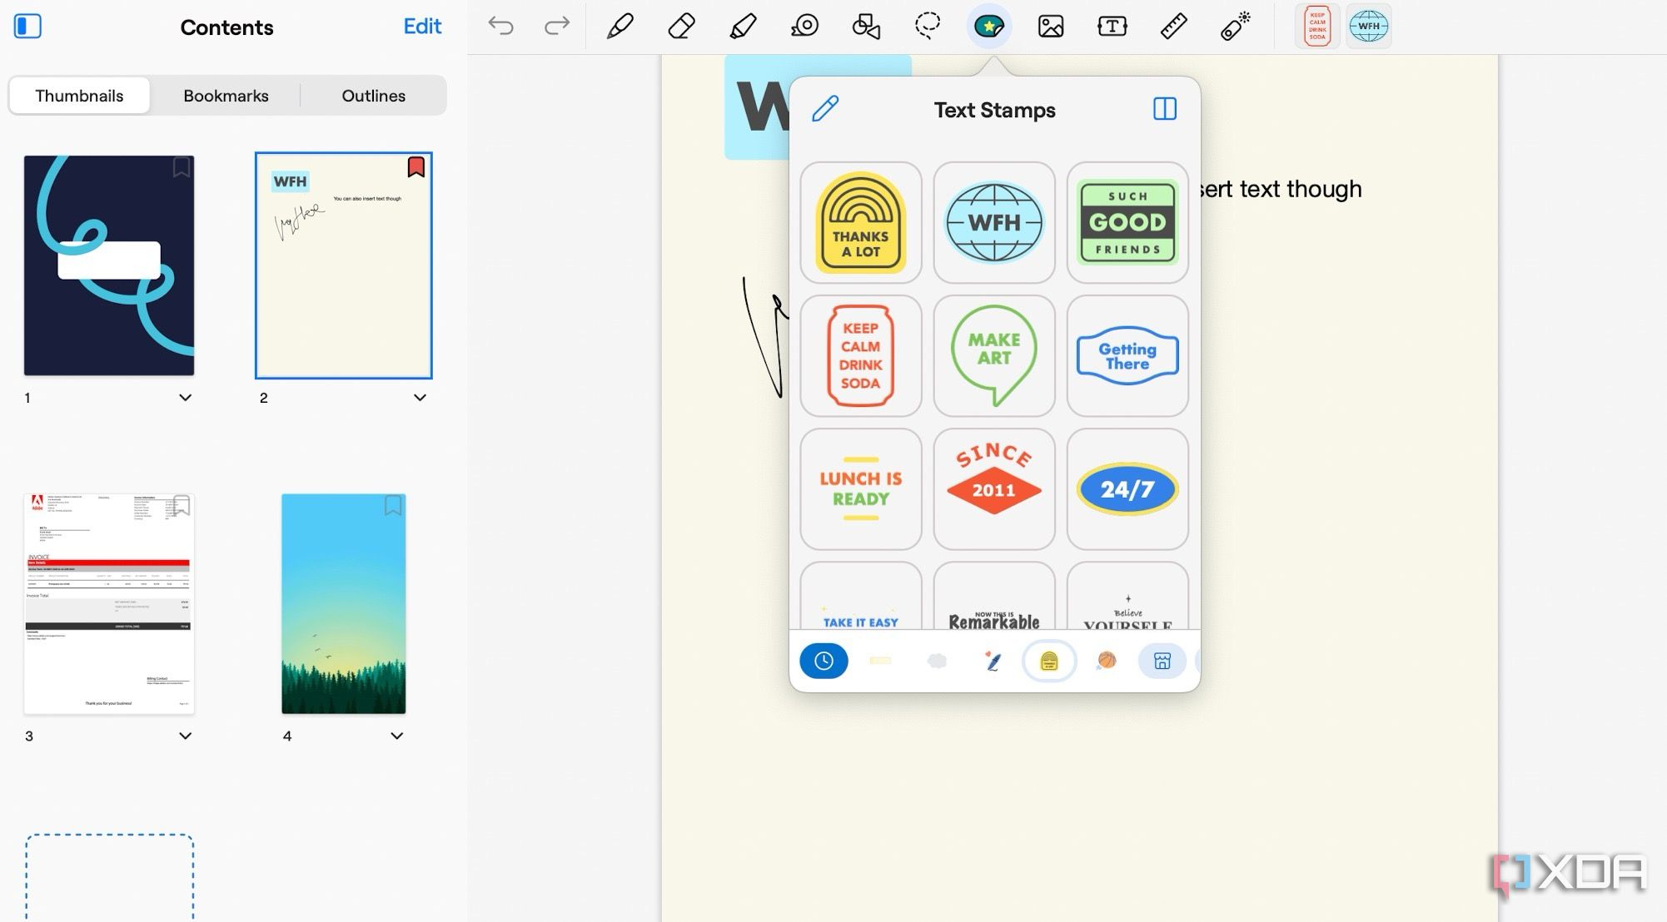Click Edit button in Contents panel
The height and width of the screenshot is (922, 1667).
pos(421,25)
